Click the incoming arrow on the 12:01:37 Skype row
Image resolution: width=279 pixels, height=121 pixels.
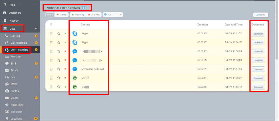point(65,33)
